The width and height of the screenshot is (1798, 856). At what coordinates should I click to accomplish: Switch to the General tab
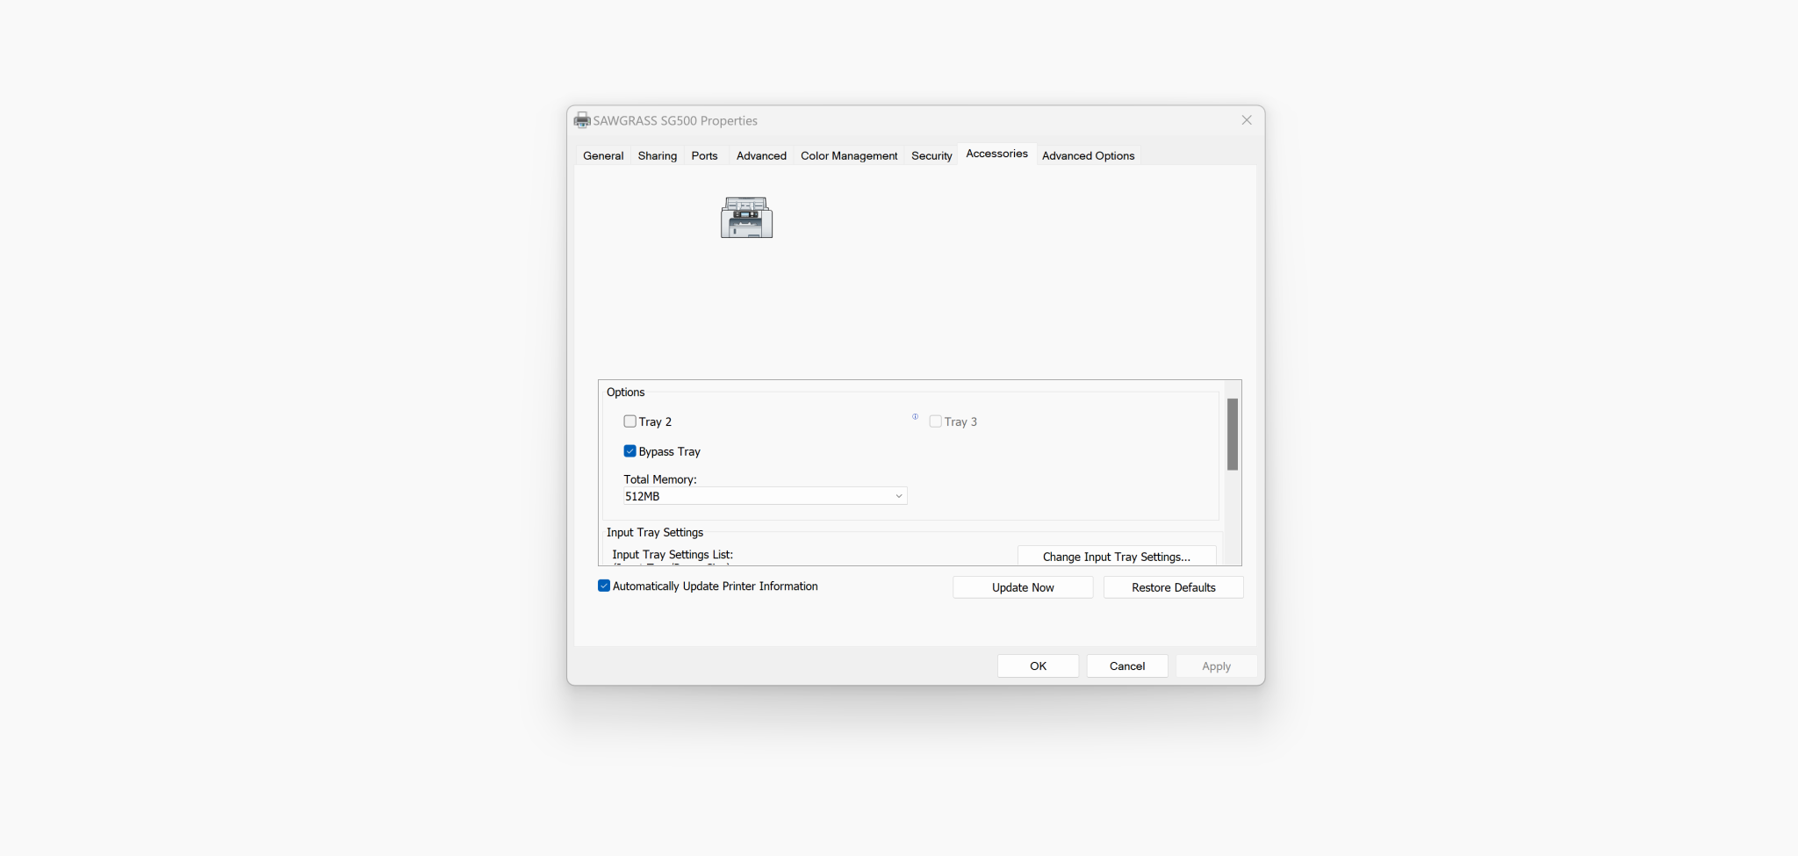click(603, 155)
